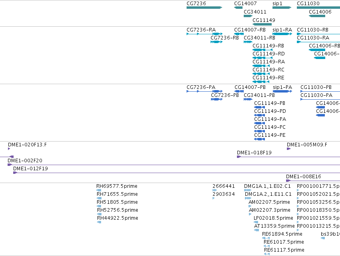Select EST RH69577.5prime
The height and width of the screenshot is (256, 340).
coord(99,190)
